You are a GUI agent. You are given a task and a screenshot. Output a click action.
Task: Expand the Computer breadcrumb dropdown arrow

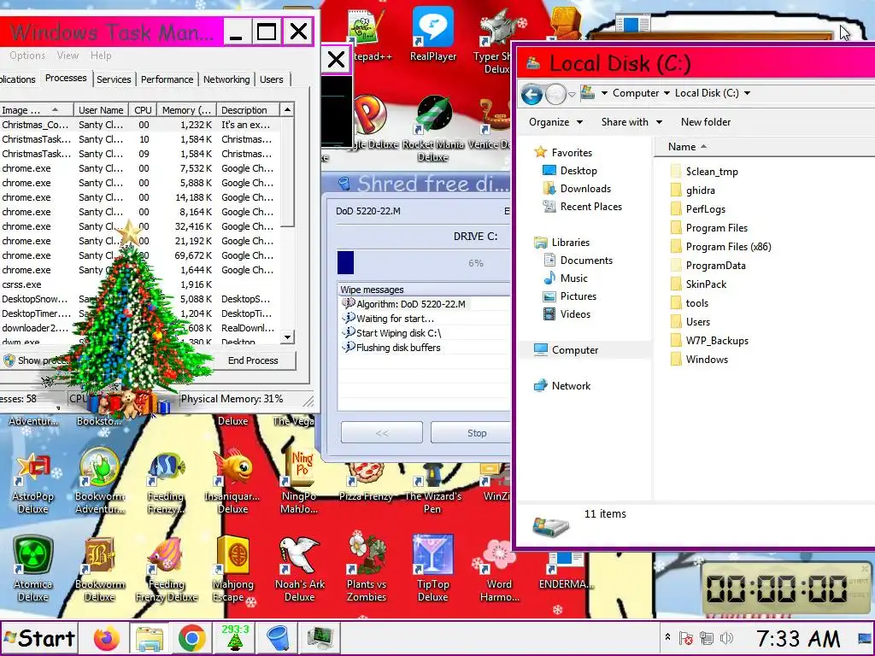pos(667,93)
